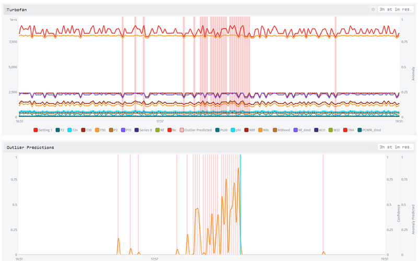The width and height of the screenshot is (418, 261).
Task: Toggle the T24 series in legend
Action: [x=73, y=130]
